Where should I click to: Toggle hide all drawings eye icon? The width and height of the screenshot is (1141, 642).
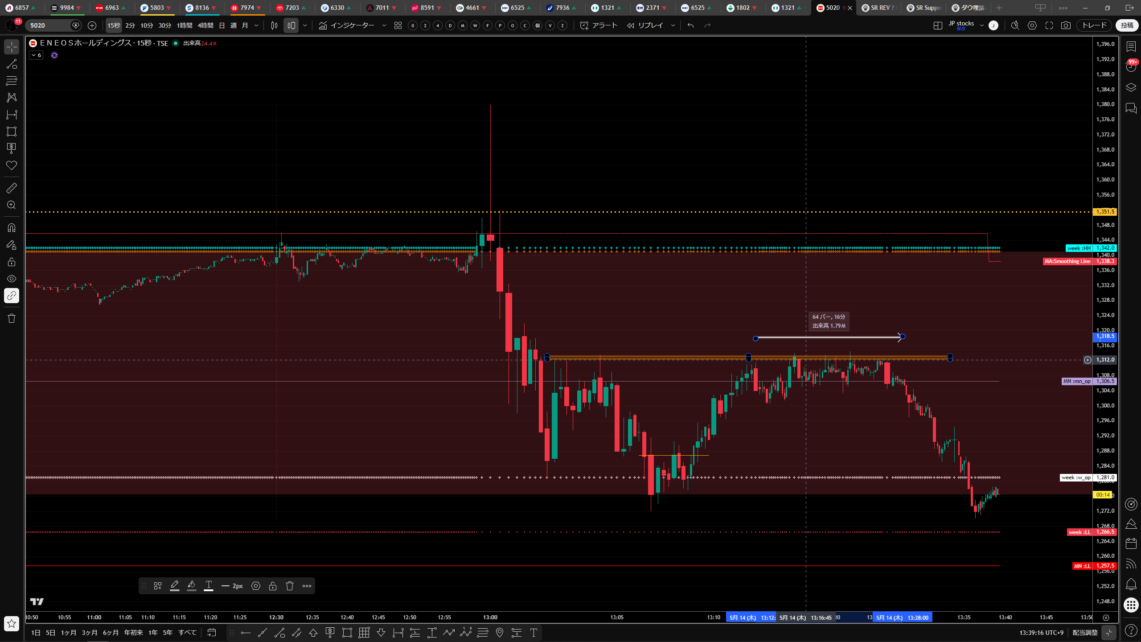(x=12, y=279)
